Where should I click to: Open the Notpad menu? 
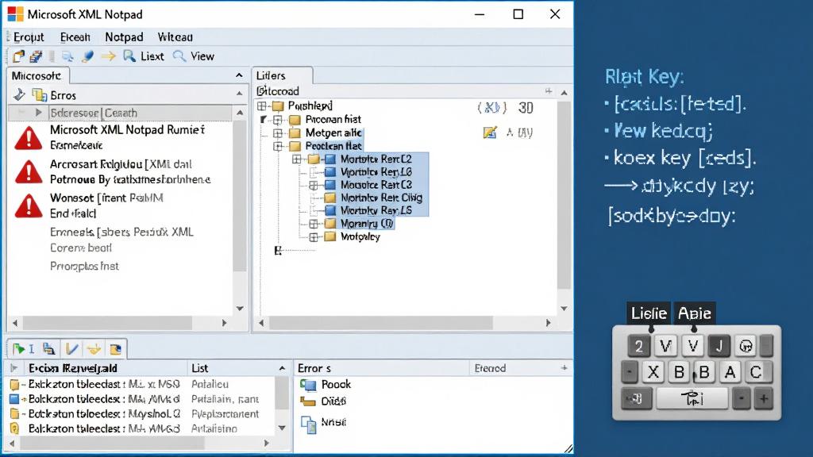[x=124, y=37]
